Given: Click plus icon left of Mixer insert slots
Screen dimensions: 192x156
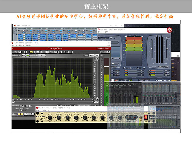Looking at the screenshot, I should [17, 35].
